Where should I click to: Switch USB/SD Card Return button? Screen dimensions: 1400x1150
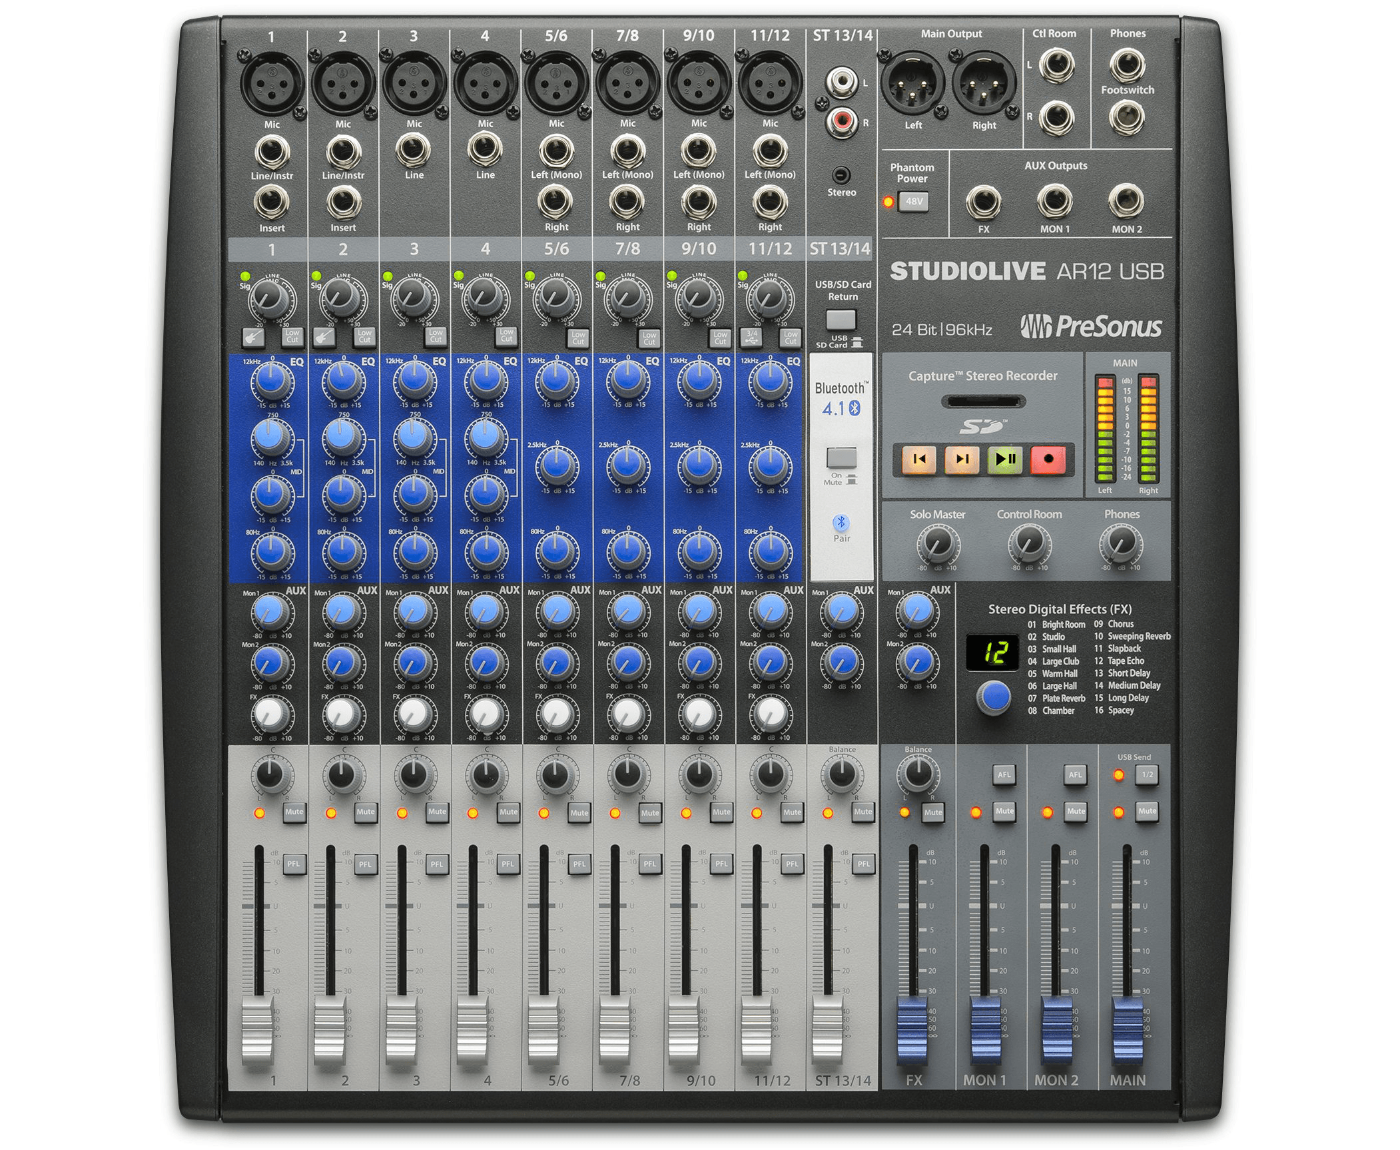pyautogui.click(x=841, y=320)
